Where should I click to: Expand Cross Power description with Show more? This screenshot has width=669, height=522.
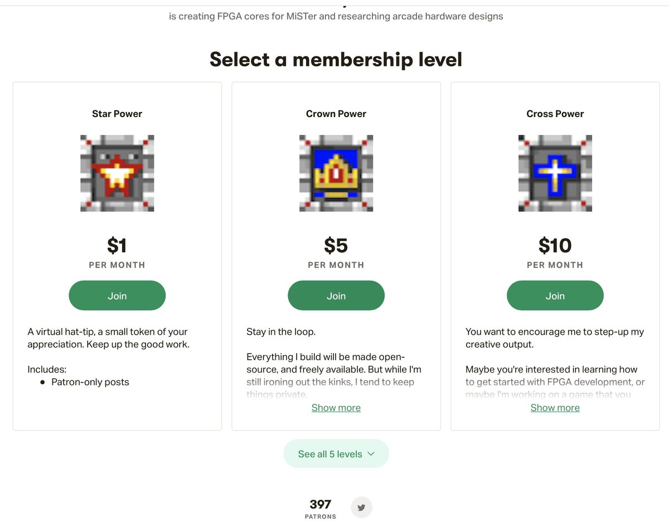(555, 408)
